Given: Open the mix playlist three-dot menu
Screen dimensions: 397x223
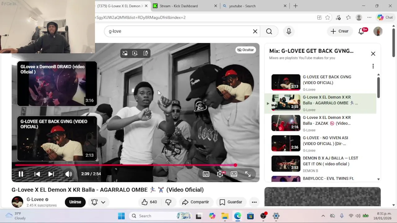Looking at the screenshot, I should pyautogui.click(x=373, y=66).
